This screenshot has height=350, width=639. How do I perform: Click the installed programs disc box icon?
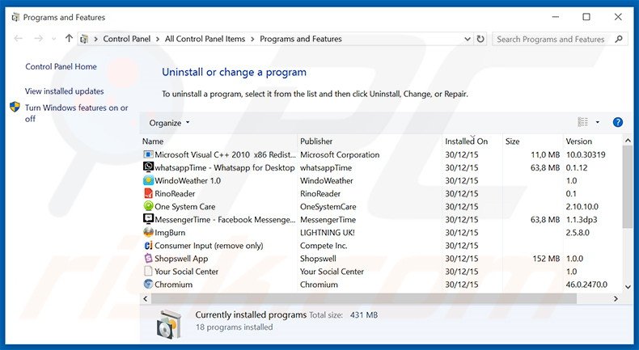tap(168, 325)
